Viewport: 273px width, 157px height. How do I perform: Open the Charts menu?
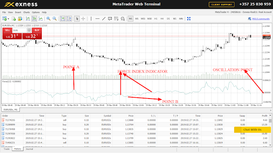point(26,12)
